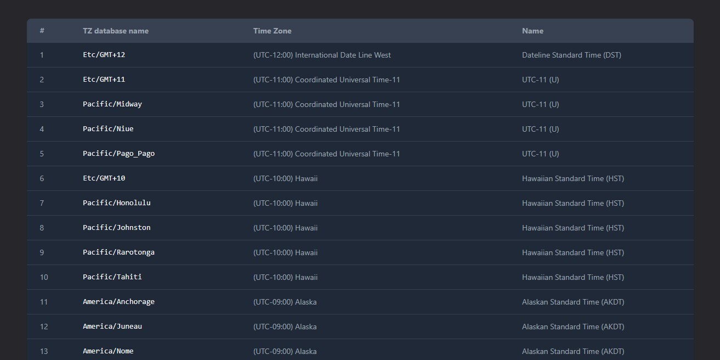Select the Pacific/Pago_Pago row

118,154
